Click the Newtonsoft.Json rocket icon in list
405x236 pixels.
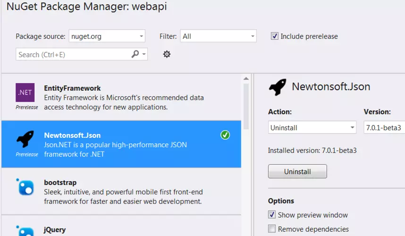[x=25, y=139]
